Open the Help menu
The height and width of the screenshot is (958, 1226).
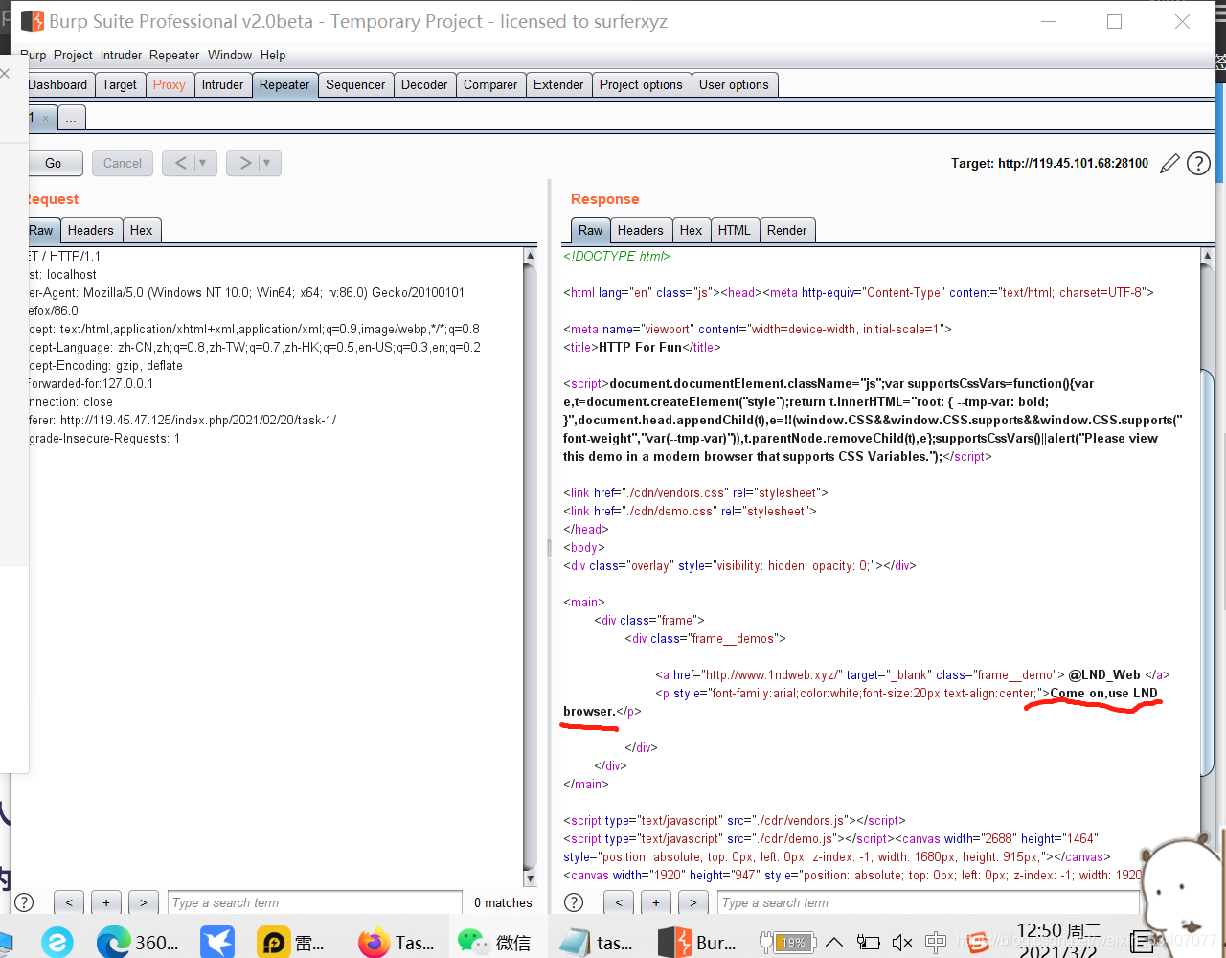[x=273, y=55]
